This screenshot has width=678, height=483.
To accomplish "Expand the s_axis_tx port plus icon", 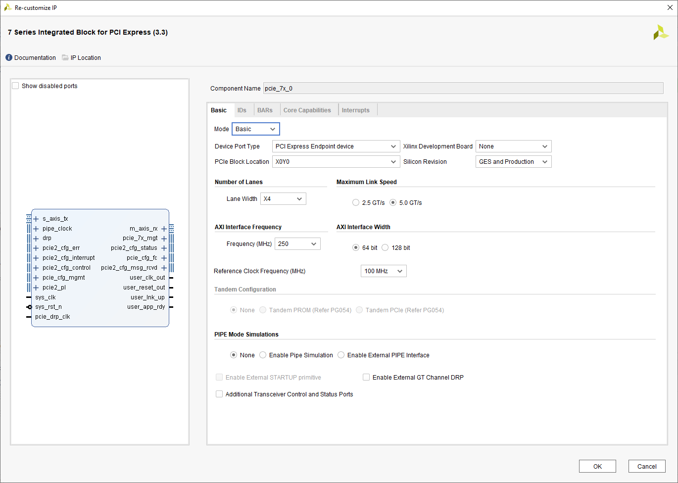I will [36, 219].
